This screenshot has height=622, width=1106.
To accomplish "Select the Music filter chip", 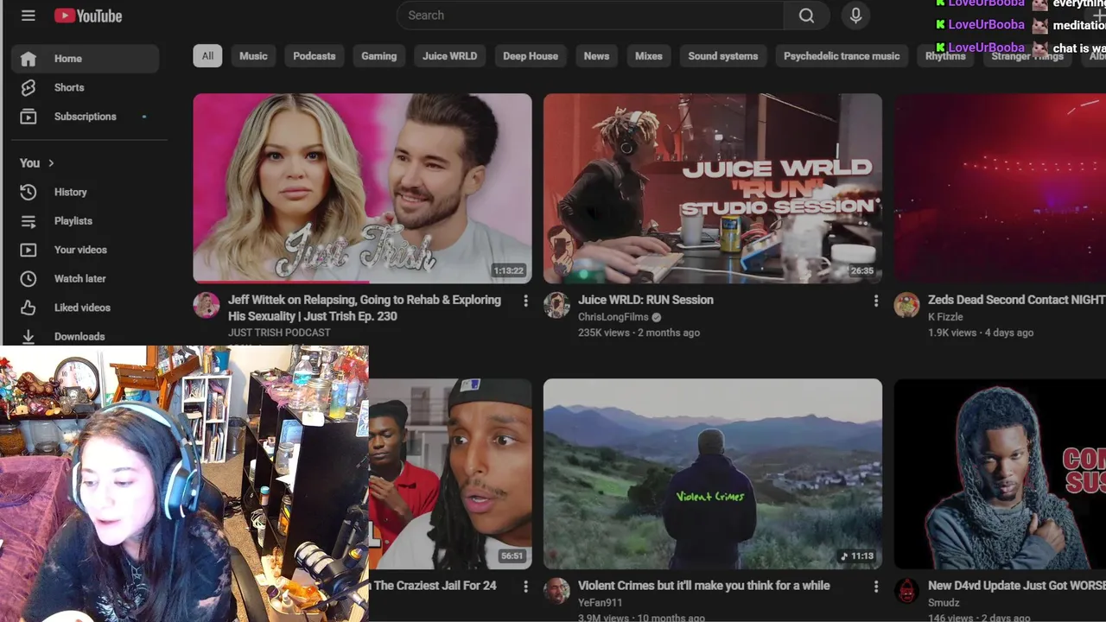I will click(253, 56).
